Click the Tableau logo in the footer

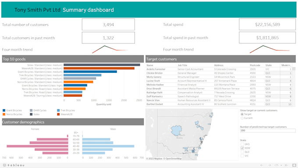coord(14,165)
